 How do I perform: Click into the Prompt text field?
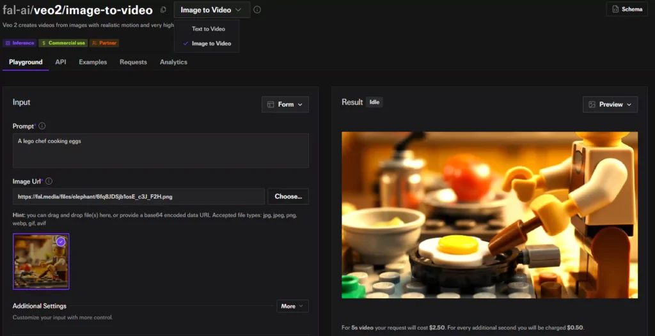[161, 151]
